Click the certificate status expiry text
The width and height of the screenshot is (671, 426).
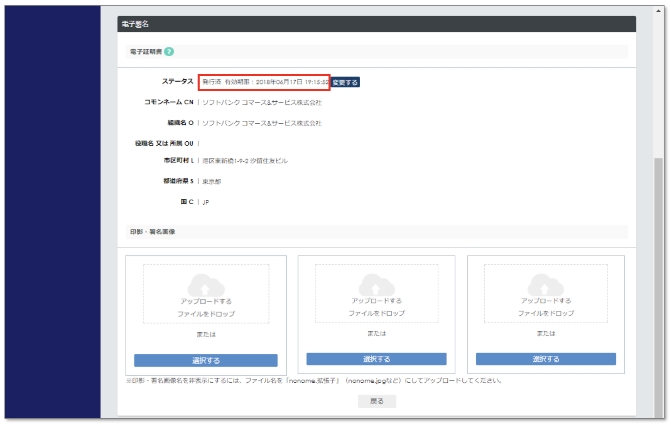pos(265,82)
